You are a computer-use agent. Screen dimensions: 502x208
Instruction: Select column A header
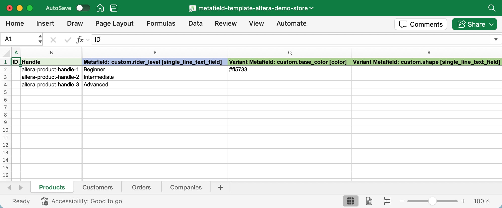[16, 53]
